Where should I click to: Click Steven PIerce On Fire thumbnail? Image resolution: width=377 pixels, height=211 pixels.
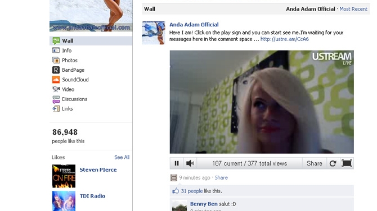click(64, 176)
